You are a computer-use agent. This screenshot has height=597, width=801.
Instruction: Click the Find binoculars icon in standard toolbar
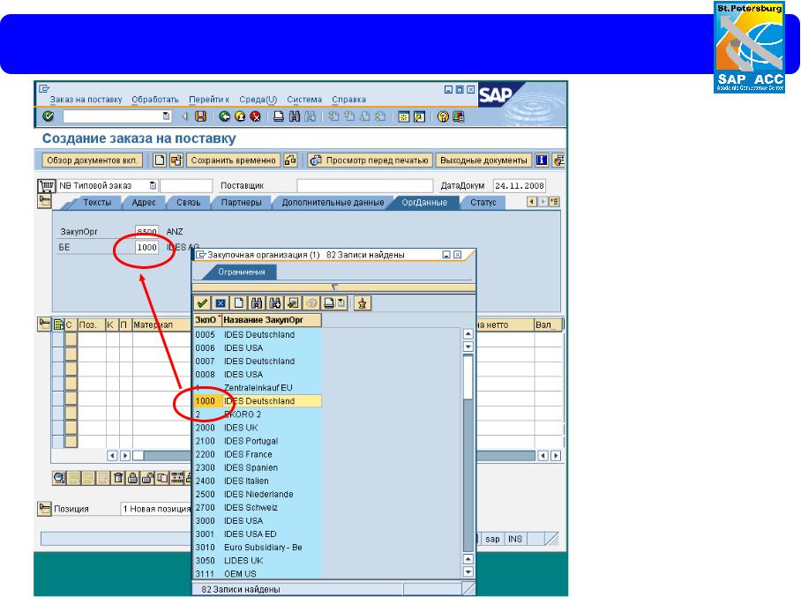[295, 116]
